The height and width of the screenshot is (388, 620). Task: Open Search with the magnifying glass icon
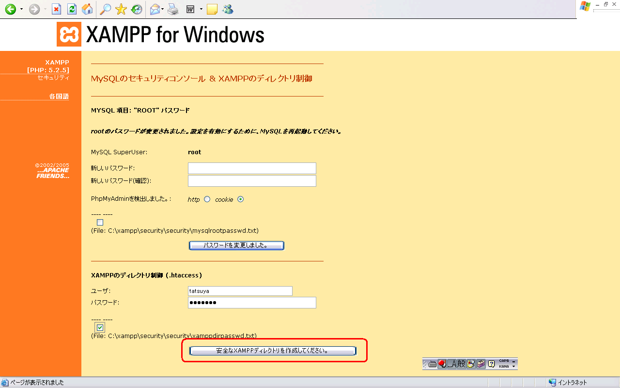point(105,9)
